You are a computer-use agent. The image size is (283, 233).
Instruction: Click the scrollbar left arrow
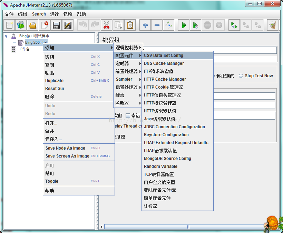101,227
